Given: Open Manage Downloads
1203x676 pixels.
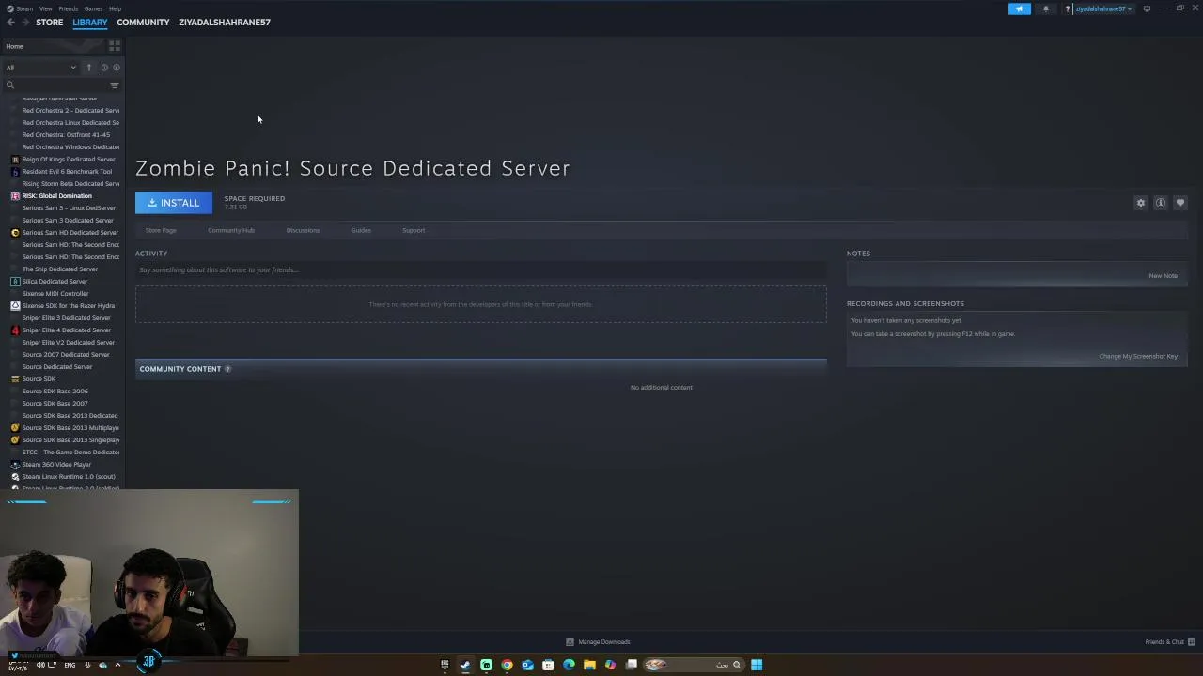Looking at the screenshot, I should pos(598,642).
